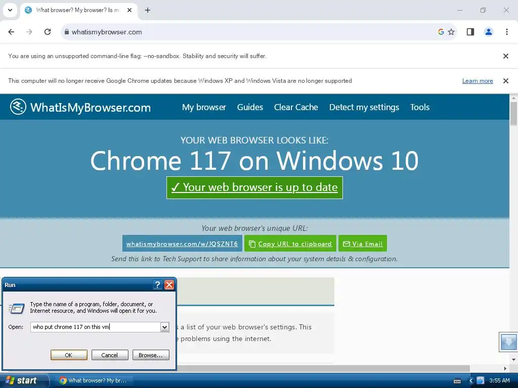
Task: Click 'Chrome 117 on Windows 10' heading
Action: coord(254,161)
